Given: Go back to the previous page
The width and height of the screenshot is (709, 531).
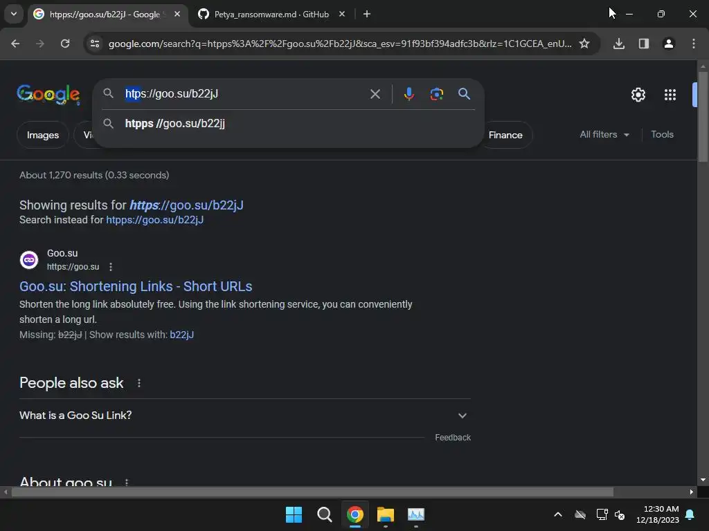Looking at the screenshot, I should click(15, 44).
